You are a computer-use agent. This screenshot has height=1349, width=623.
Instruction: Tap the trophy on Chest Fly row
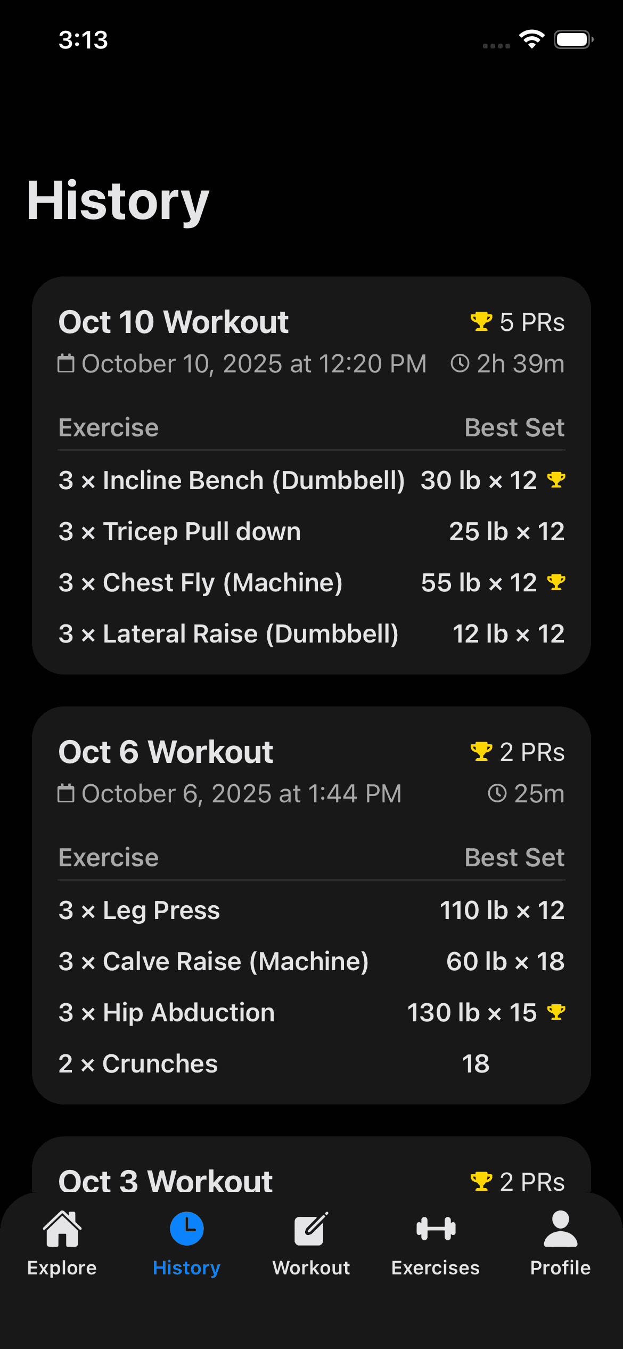pos(556,582)
